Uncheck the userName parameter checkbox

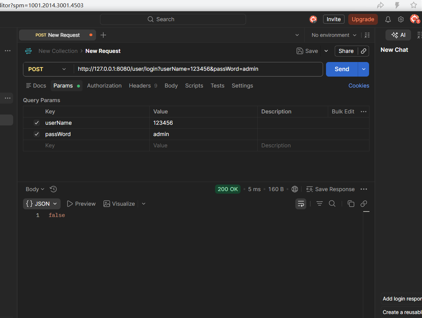click(37, 123)
